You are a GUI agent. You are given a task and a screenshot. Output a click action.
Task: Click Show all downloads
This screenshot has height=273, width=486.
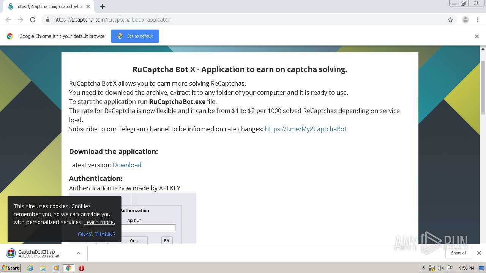tap(459, 253)
